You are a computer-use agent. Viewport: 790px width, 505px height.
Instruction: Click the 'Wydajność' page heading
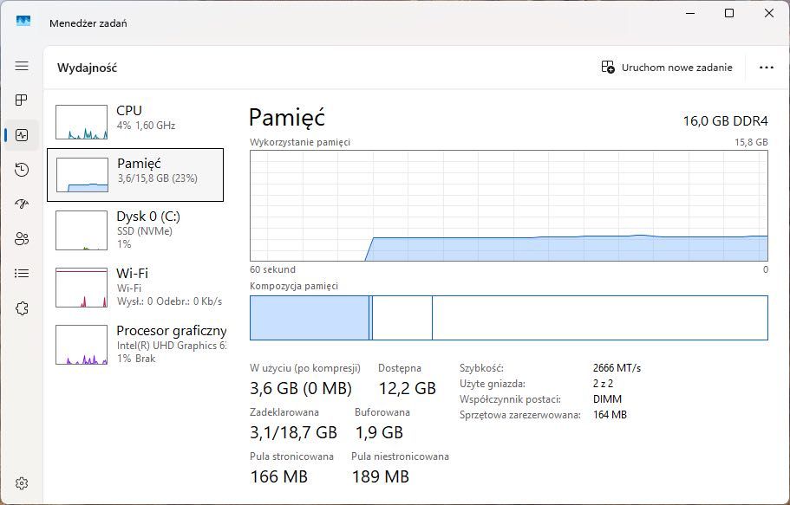click(88, 68)
